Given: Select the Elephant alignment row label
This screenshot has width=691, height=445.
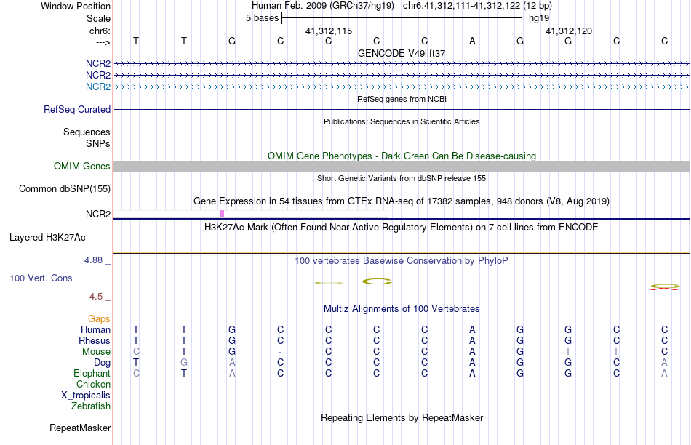Looking at the screenshot, I should coord(92,373).
